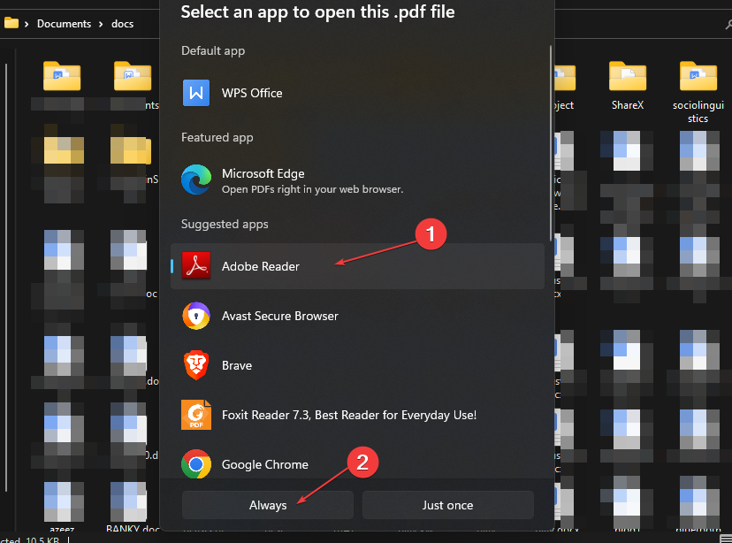This screenshot has width=732, height=543.
Task: Choose the Brave lion icon
Action: pos(196,365)
